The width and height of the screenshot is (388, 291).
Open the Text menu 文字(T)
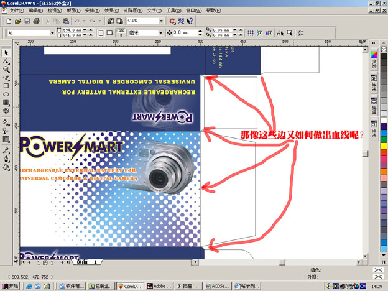(154, 11)
